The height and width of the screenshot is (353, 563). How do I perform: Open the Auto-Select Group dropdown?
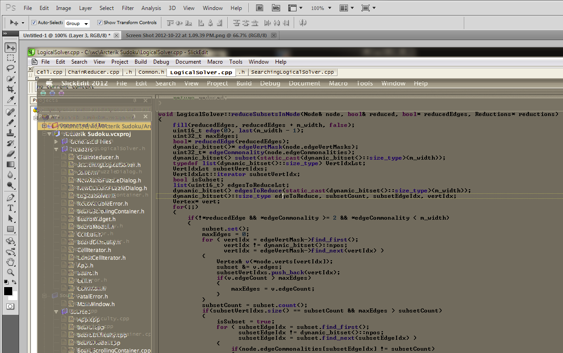[77, 23]
